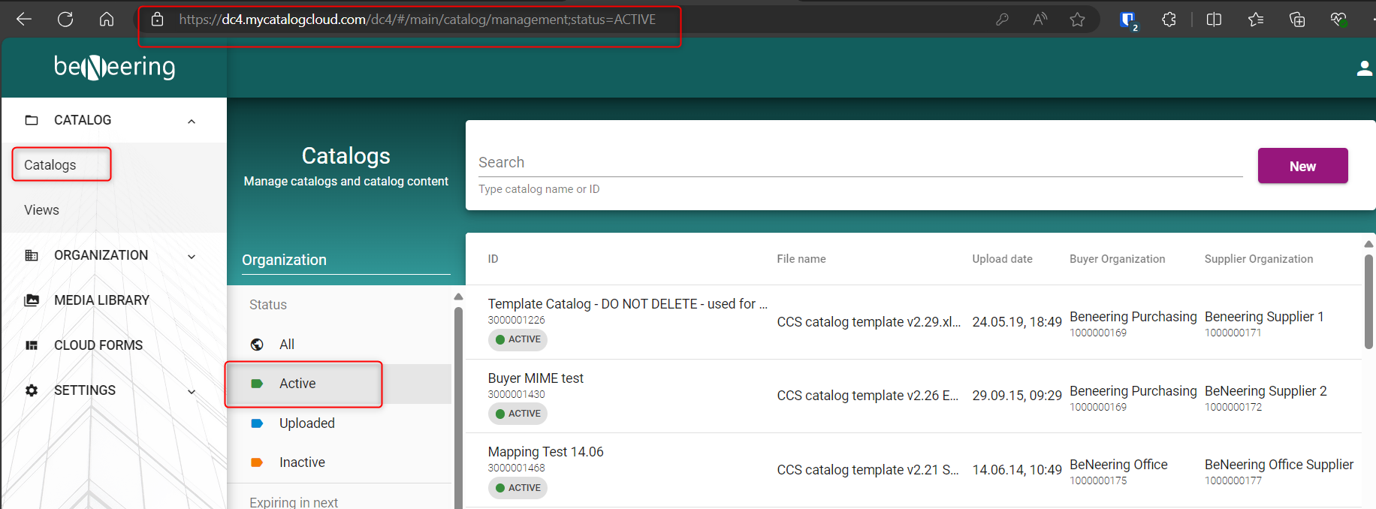Image resolution: width=1376 pixels, height=509 pixels.
Task: Click the Organization building icon
Action: click(x=32, y=255)
